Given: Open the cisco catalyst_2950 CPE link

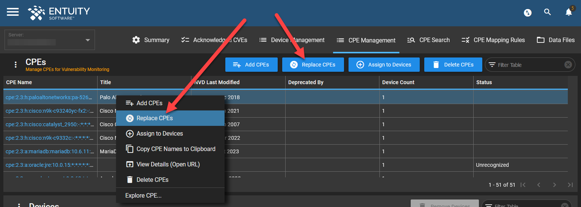Looking at the screenshot, I should click(x=49, y=124).
